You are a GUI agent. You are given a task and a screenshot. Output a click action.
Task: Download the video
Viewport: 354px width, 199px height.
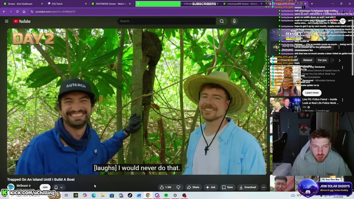[x=248, y=187]
